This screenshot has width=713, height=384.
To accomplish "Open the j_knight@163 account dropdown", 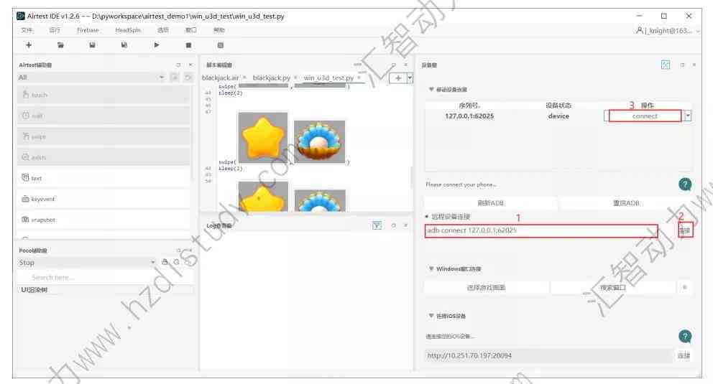I will click(668, 30).
